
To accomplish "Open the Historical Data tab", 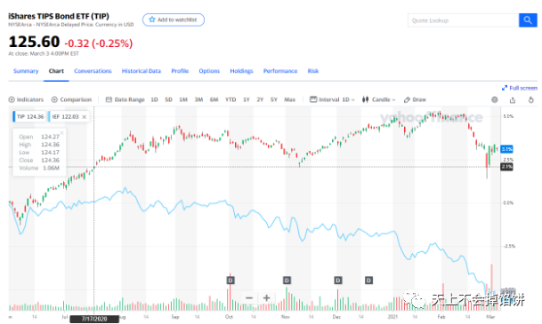I will [x=141, y=71].
